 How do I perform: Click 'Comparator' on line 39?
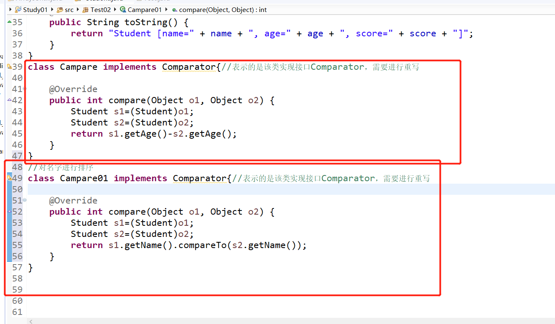(x=189, y=67)
